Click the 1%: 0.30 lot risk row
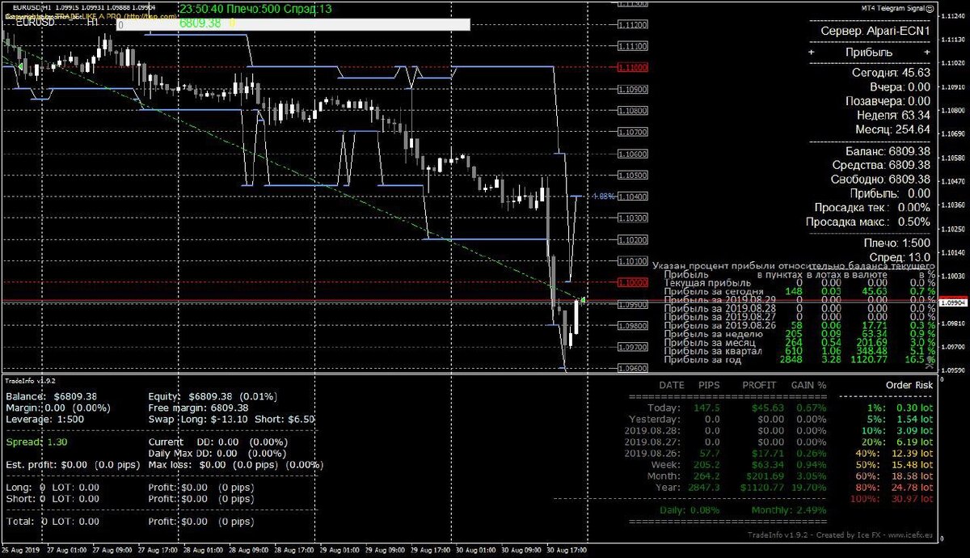 900,408
